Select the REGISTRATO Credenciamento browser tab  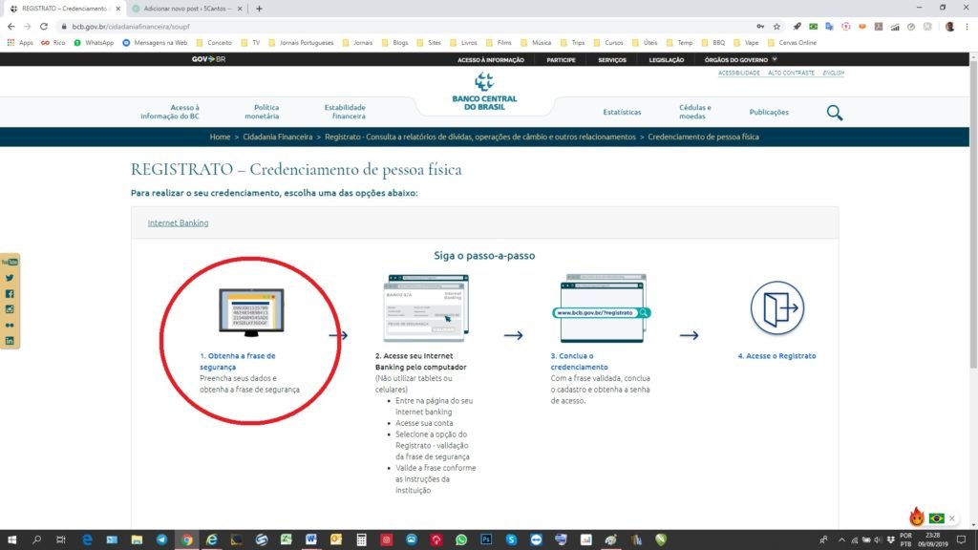(x=65, y=9)
